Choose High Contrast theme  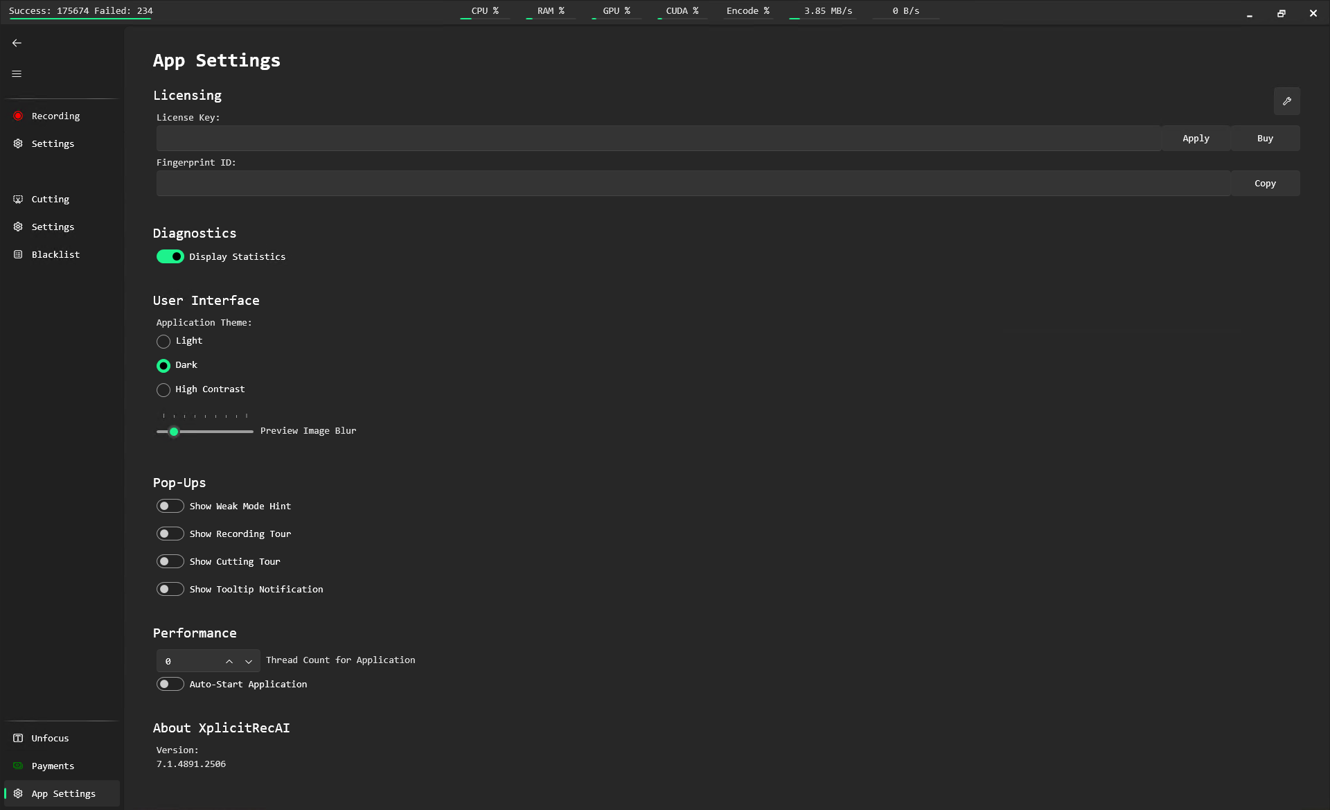(163, 389)
